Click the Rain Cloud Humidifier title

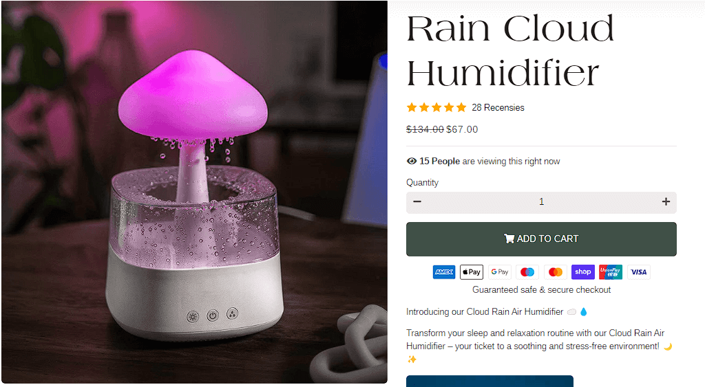(510, 51)
